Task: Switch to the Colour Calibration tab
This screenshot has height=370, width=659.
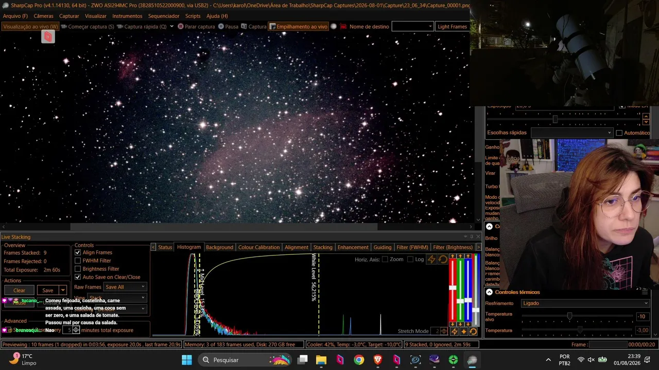Action: pyautogui.click(x=259, y=247)
